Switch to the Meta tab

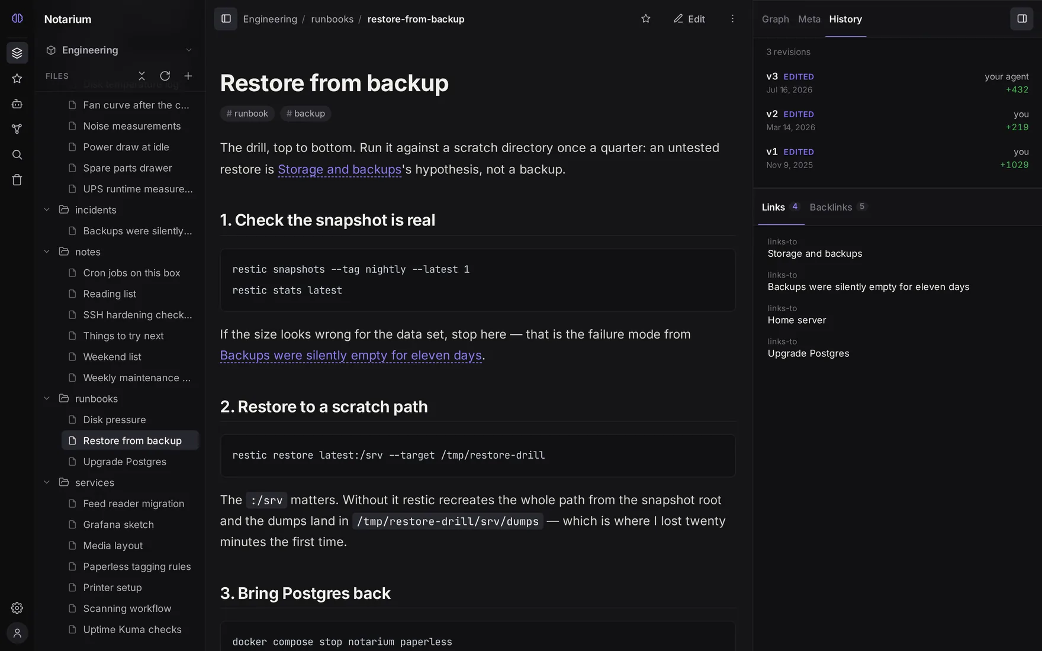pos(809,19)
